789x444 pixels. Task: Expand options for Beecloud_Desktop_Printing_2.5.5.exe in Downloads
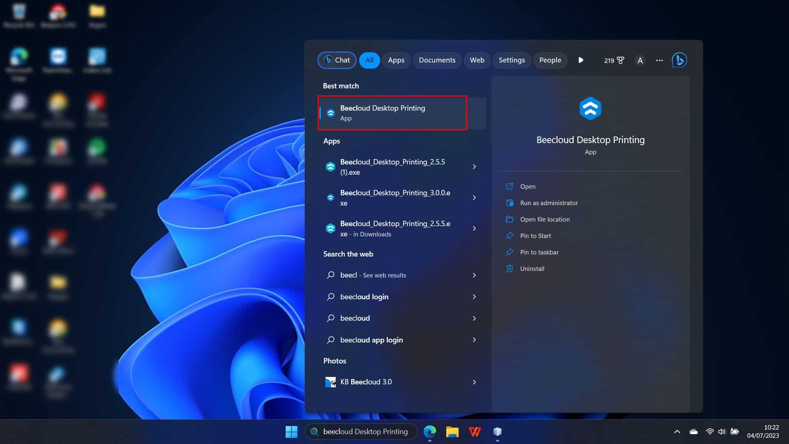click(x=474, y=229)
